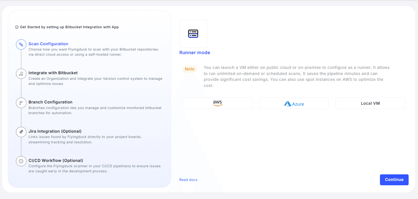The height and width of the screenshot is (199, 418).
Task: Select the Branch Configuration branch icon
Action: click(x=21, y=103)
